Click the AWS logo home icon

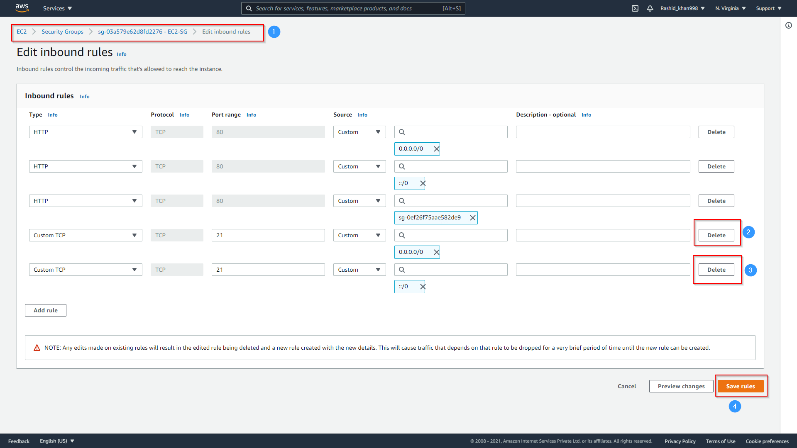tap(22, 8)
